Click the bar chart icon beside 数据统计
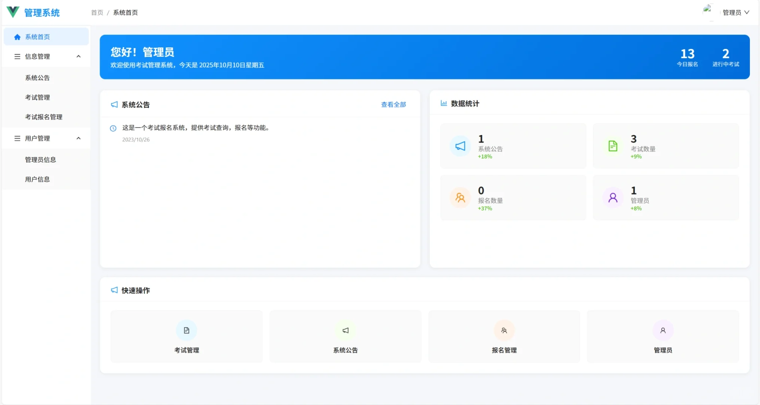 click(444, 103)
